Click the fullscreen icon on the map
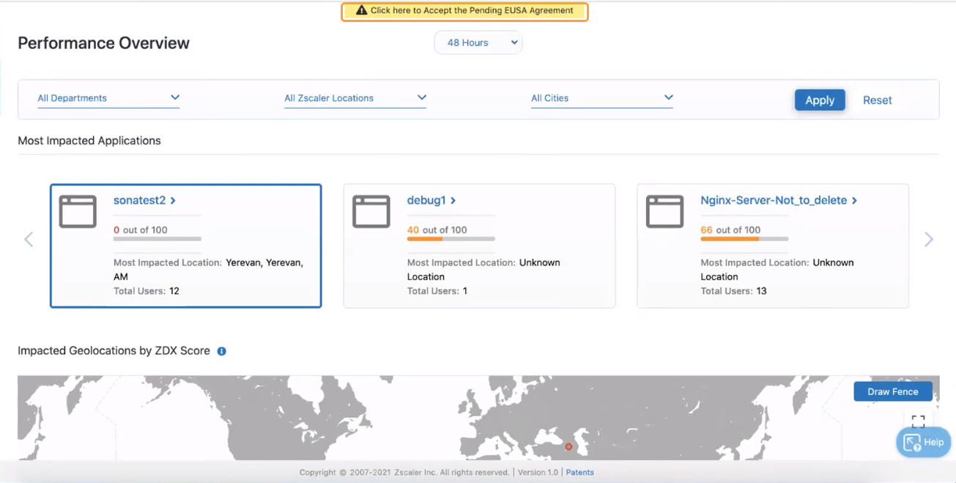956x483 pixels. [x=918, y=421]
